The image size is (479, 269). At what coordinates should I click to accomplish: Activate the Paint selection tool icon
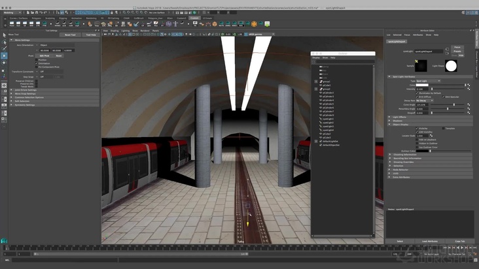4,48
